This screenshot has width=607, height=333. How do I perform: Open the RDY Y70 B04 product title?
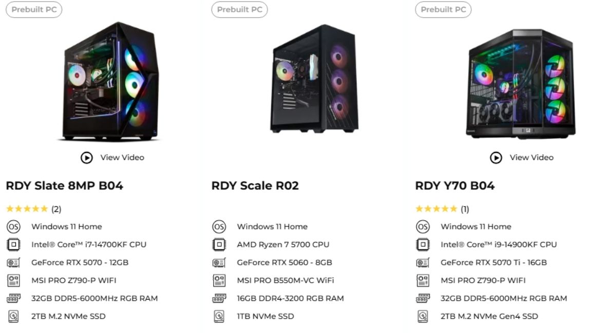[x=454, y=186]
